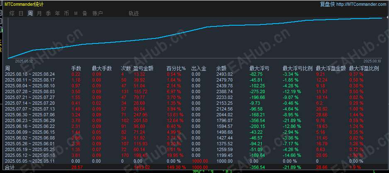This screenshot has height=173, width=389.
Task: Click the 复盘侠 label at top right
Action: tap(328, 4)
